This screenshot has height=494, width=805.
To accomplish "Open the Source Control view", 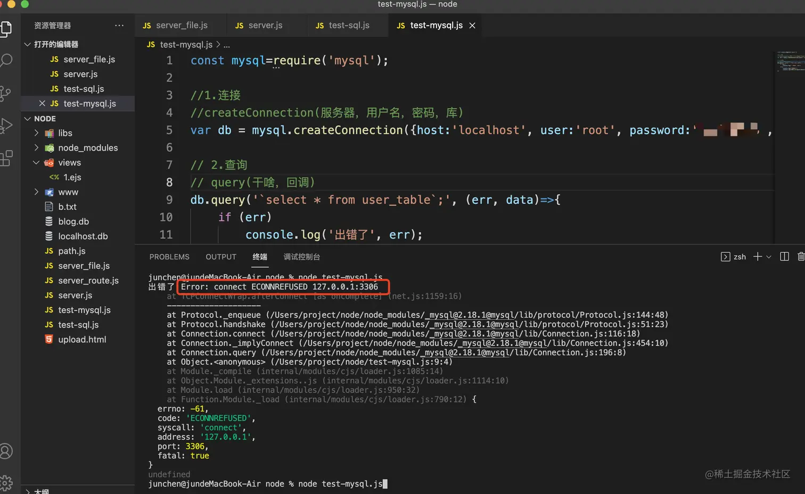I will pyautogui.click(x=7, y=93).
